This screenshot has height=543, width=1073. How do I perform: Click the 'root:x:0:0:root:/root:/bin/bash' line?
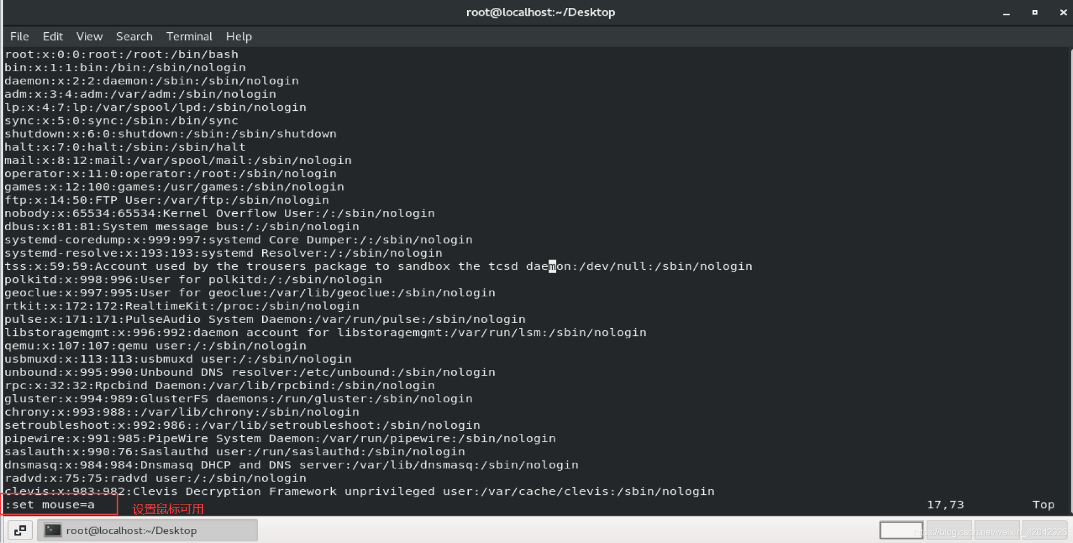point(121,54)
